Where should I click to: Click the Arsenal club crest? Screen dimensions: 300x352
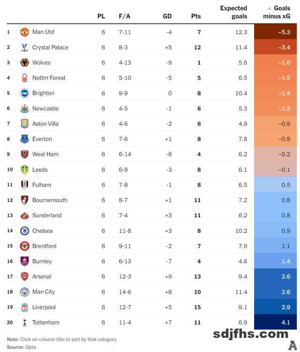click(24, 276)
